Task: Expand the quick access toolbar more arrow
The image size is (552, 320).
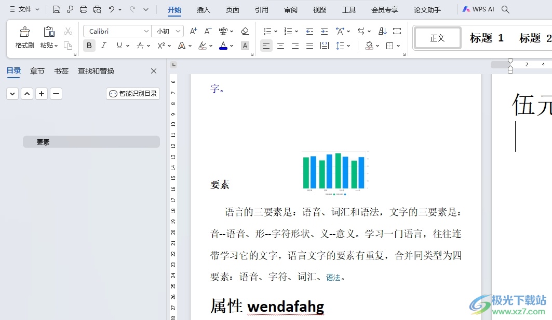Action: point(146,9)
